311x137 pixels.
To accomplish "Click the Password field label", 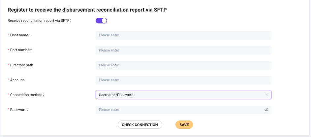I will click(x=19, y=110).
